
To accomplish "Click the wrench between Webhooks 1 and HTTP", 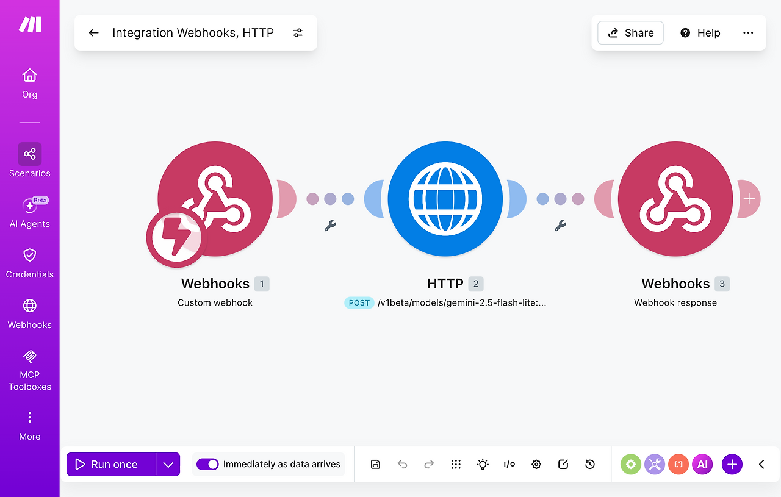I will pos(330,226).
